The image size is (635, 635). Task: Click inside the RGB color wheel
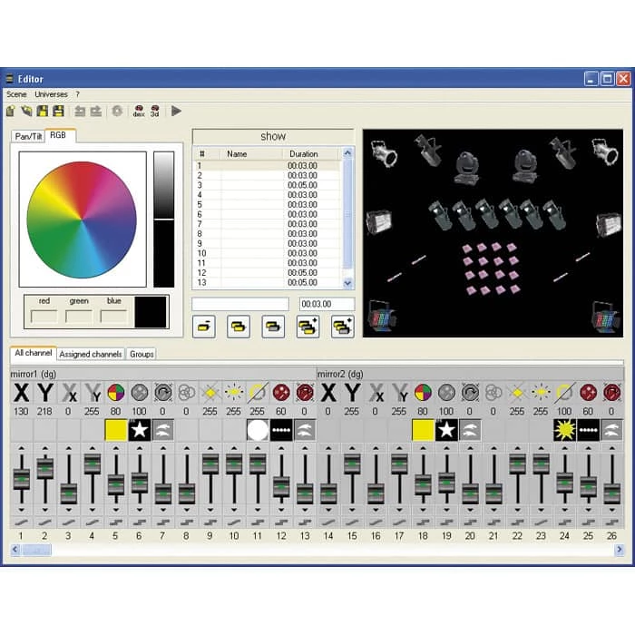coord(82,220)
